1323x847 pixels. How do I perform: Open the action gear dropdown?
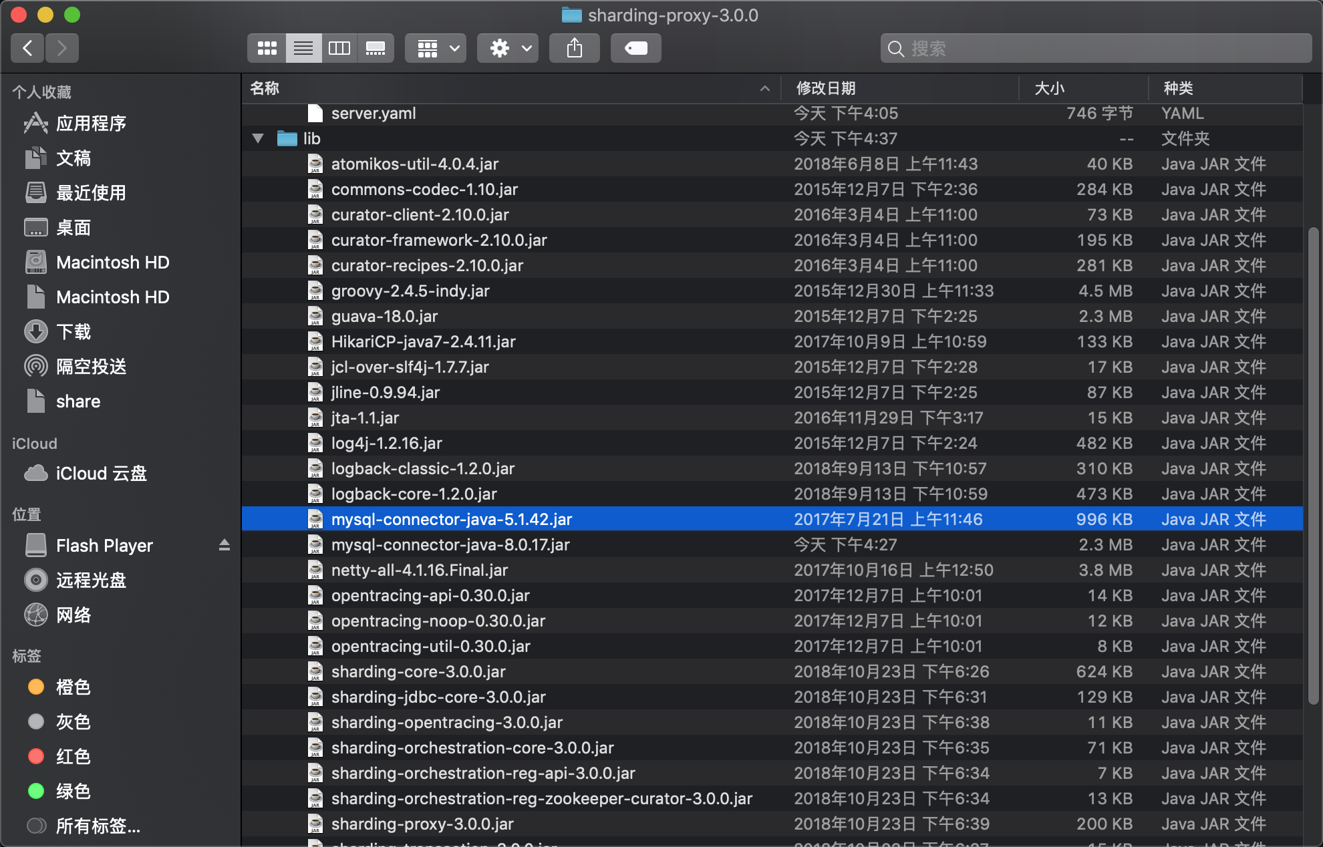pyautogui.click(x=507, y=47)
